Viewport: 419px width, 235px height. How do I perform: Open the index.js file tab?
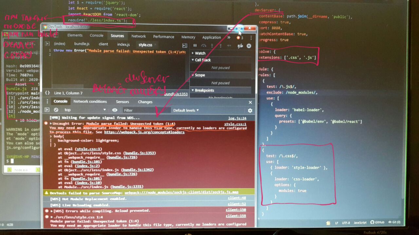coord(123,44)
